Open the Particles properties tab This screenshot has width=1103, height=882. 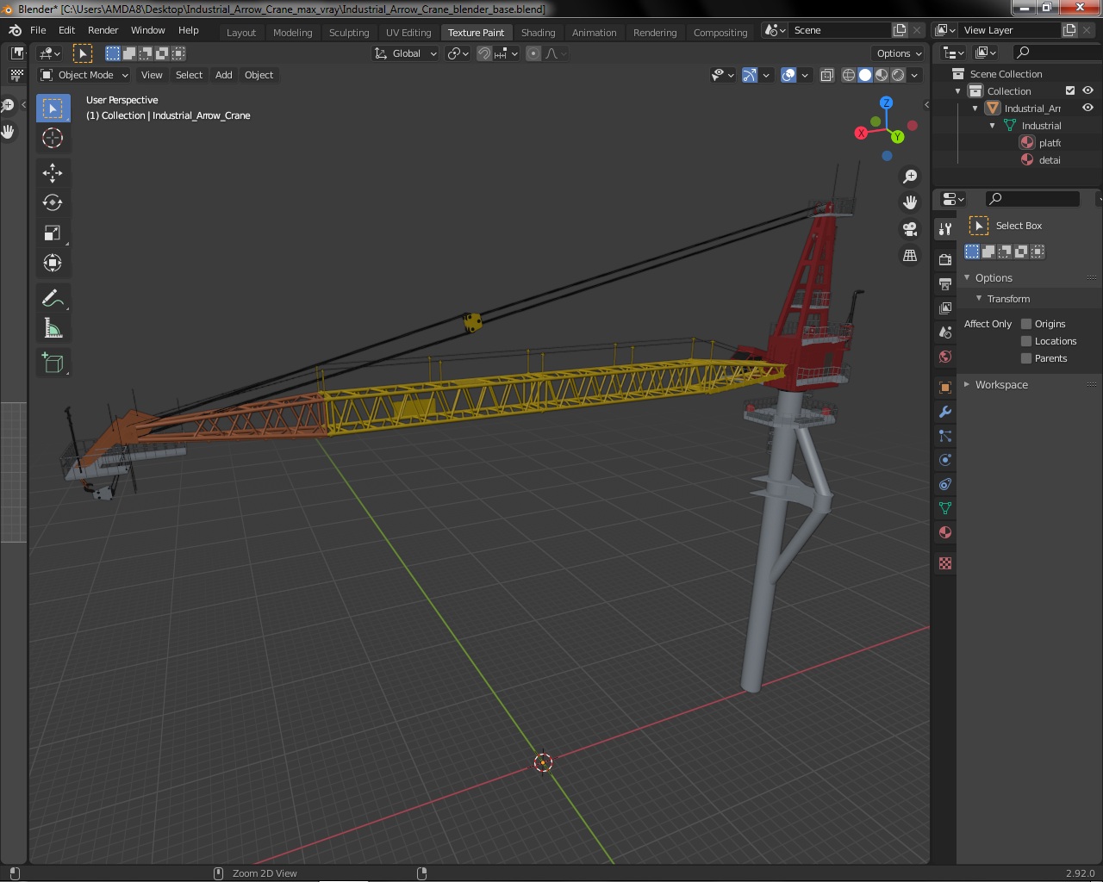[945, 436]
